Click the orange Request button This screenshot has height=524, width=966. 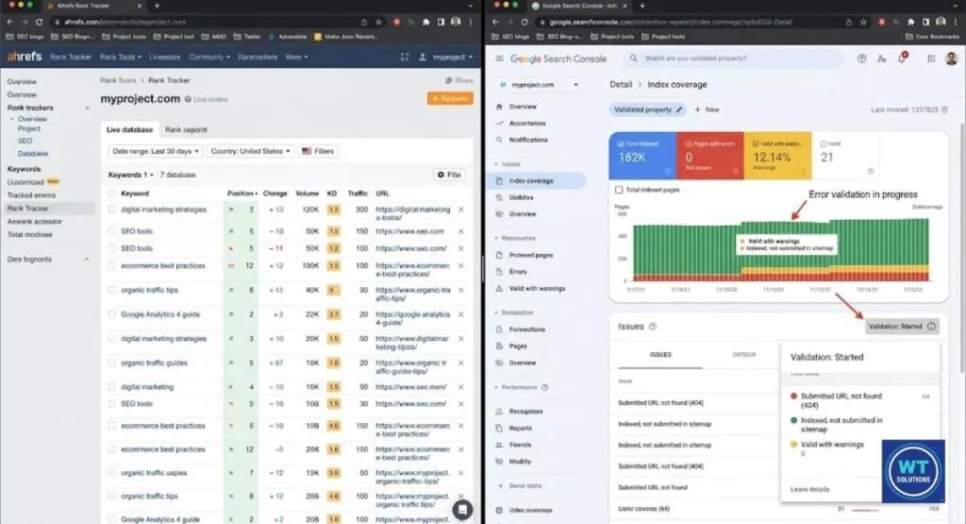point(450,98)
